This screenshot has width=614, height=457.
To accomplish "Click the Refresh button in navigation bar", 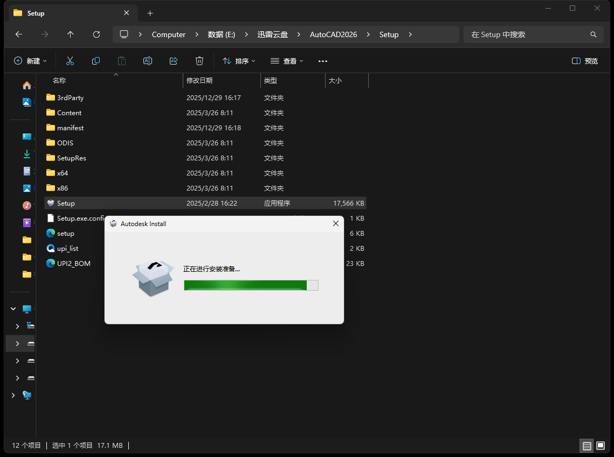I will (96, 34).
